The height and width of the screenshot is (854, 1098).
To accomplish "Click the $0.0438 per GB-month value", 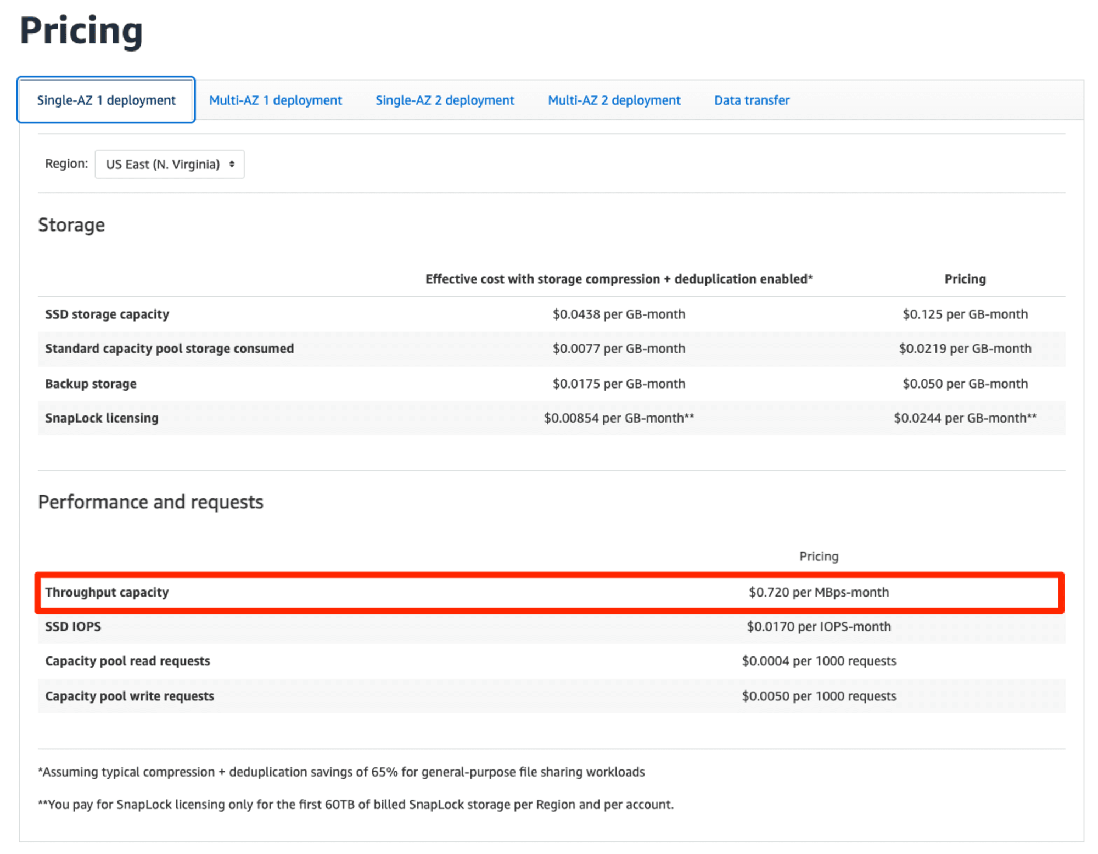I will 619,314.
